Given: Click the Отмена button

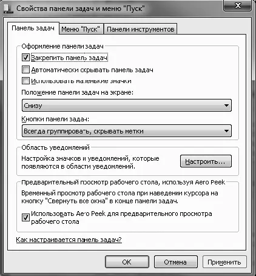Looking at the screenshot, I should [175, 262].
